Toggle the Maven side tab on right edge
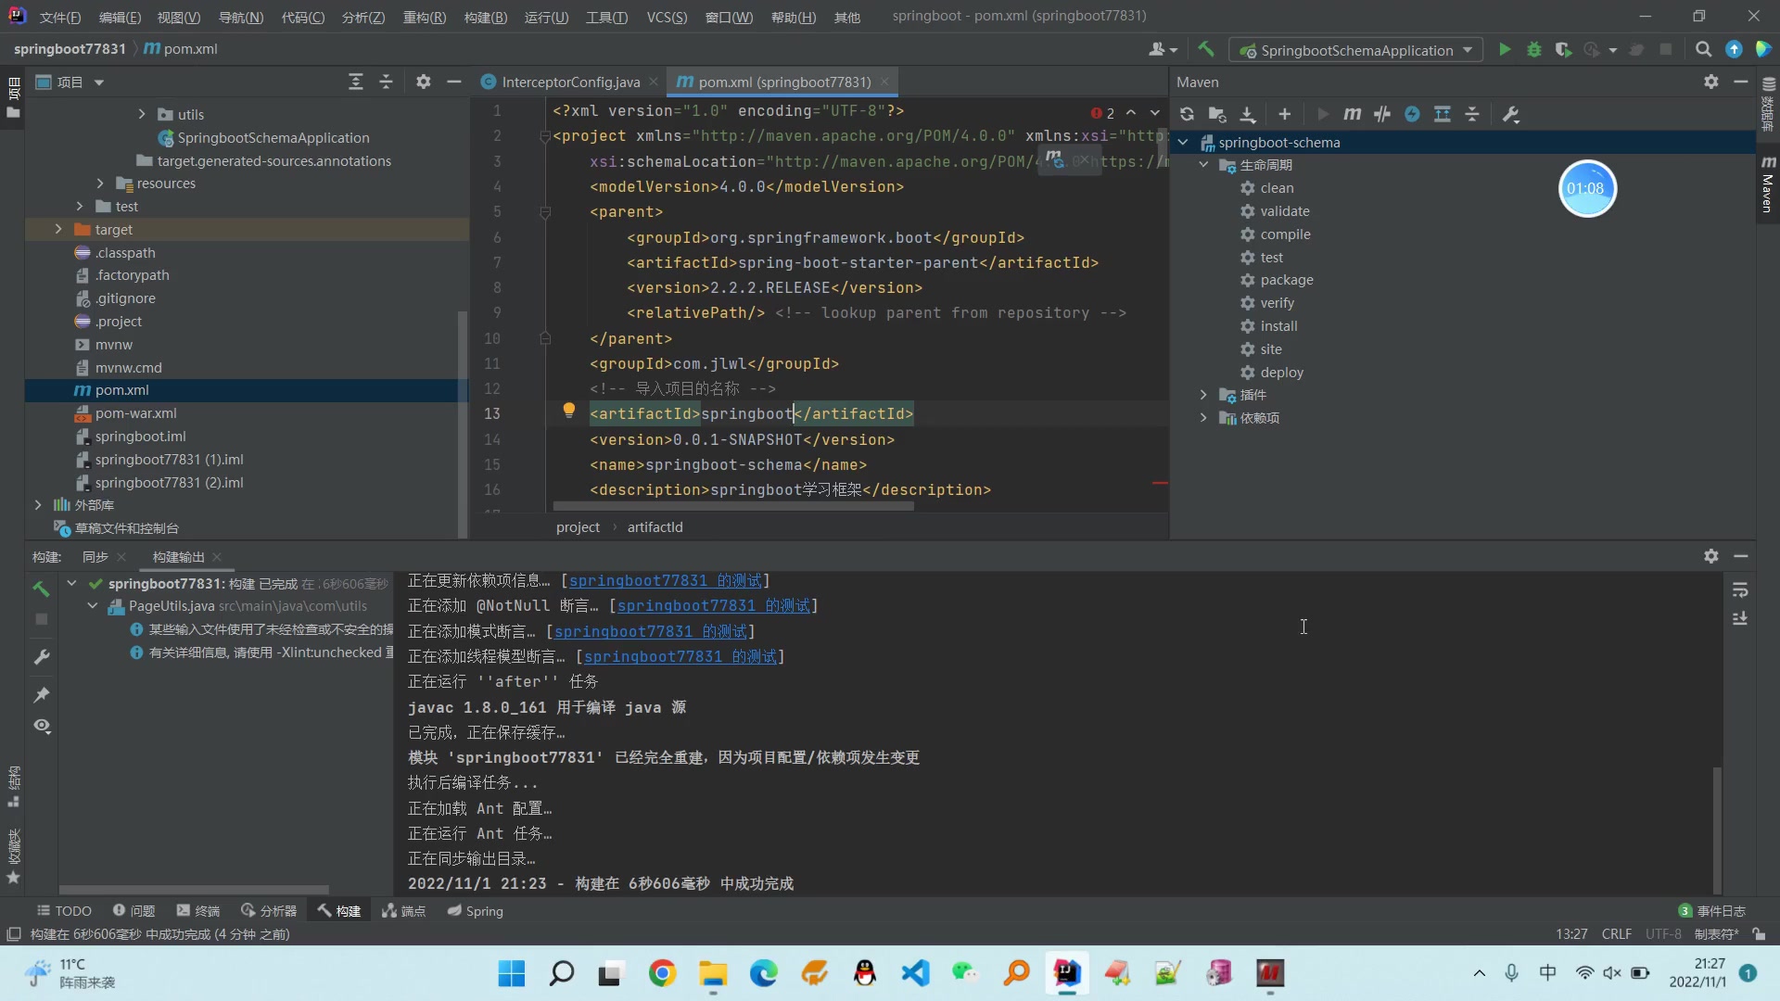1780x1001 pixels. click(x=1768, y=184)
